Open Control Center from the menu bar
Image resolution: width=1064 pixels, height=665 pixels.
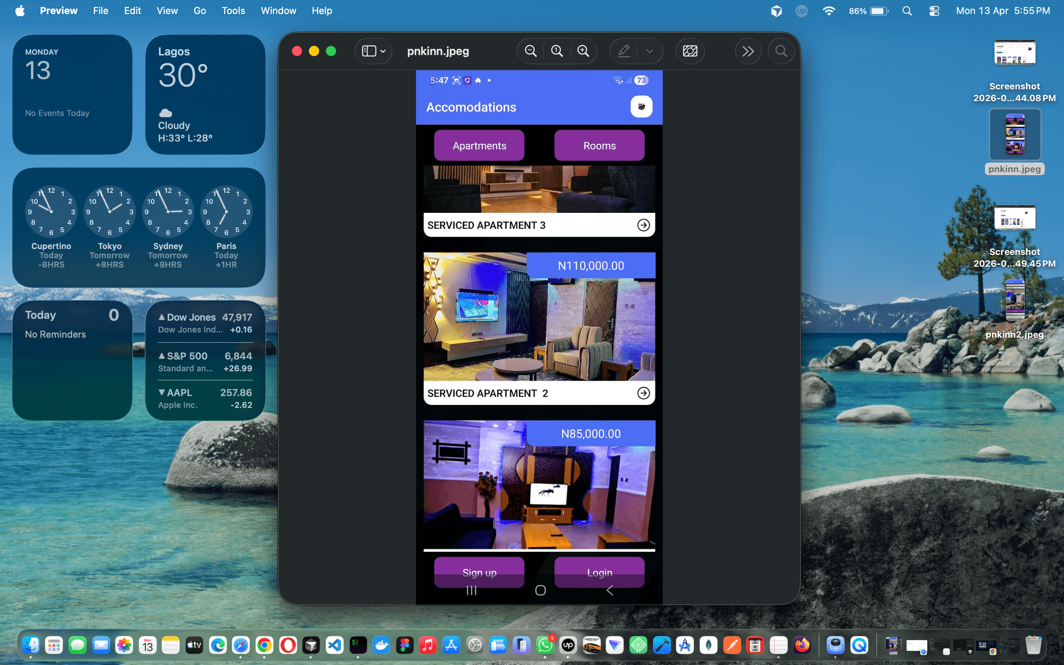pos(934,11)
